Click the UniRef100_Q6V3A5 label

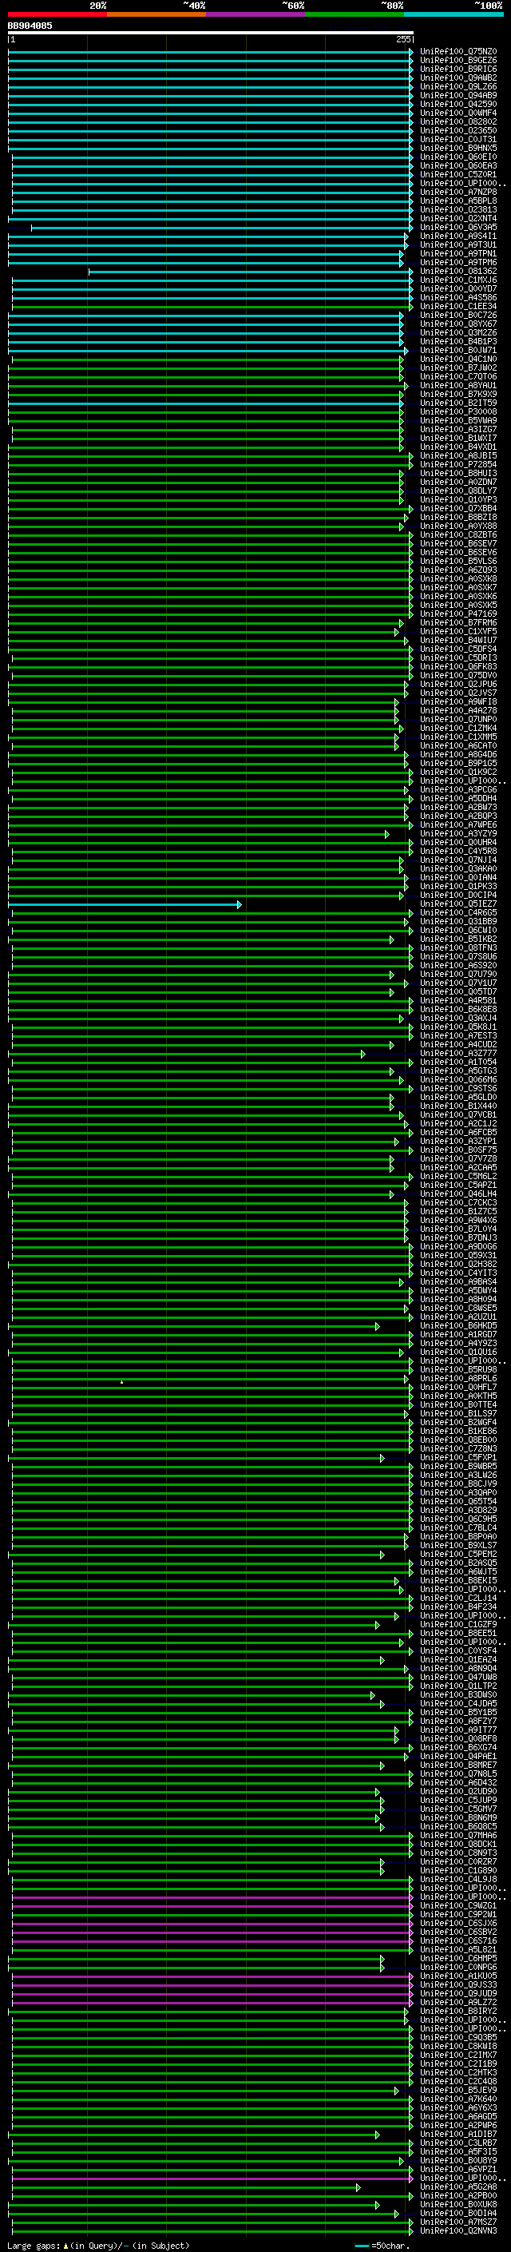point(458,228)
